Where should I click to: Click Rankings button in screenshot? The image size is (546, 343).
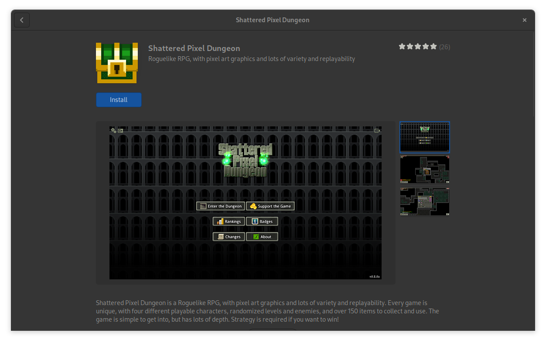click(229, 221)
